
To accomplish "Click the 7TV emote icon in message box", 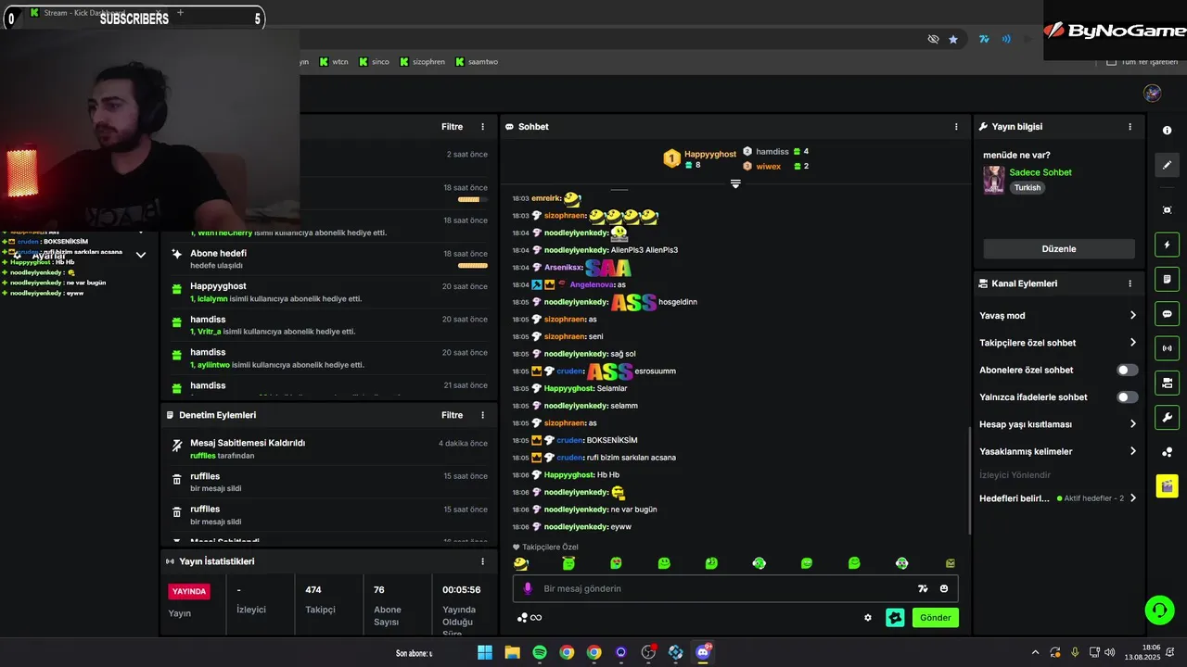I will click(x=923, y=588).
